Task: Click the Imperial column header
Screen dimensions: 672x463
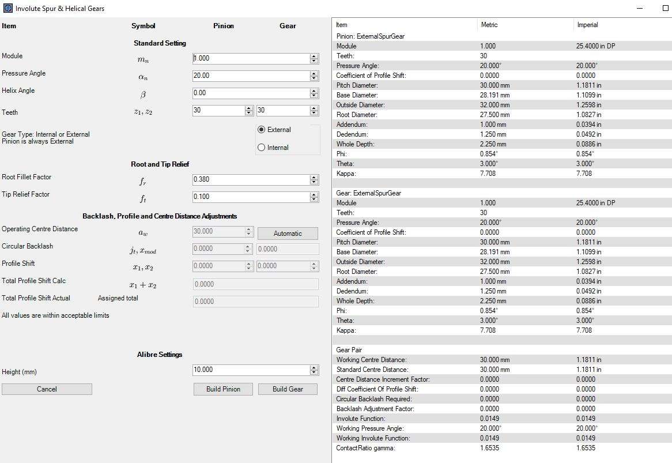Action: (x=622, y=25)
